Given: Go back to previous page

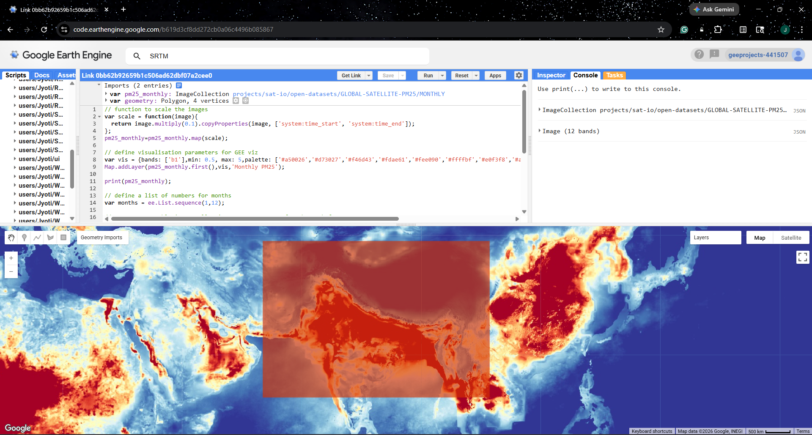Looking at the screenshot, I should (11, 30).
